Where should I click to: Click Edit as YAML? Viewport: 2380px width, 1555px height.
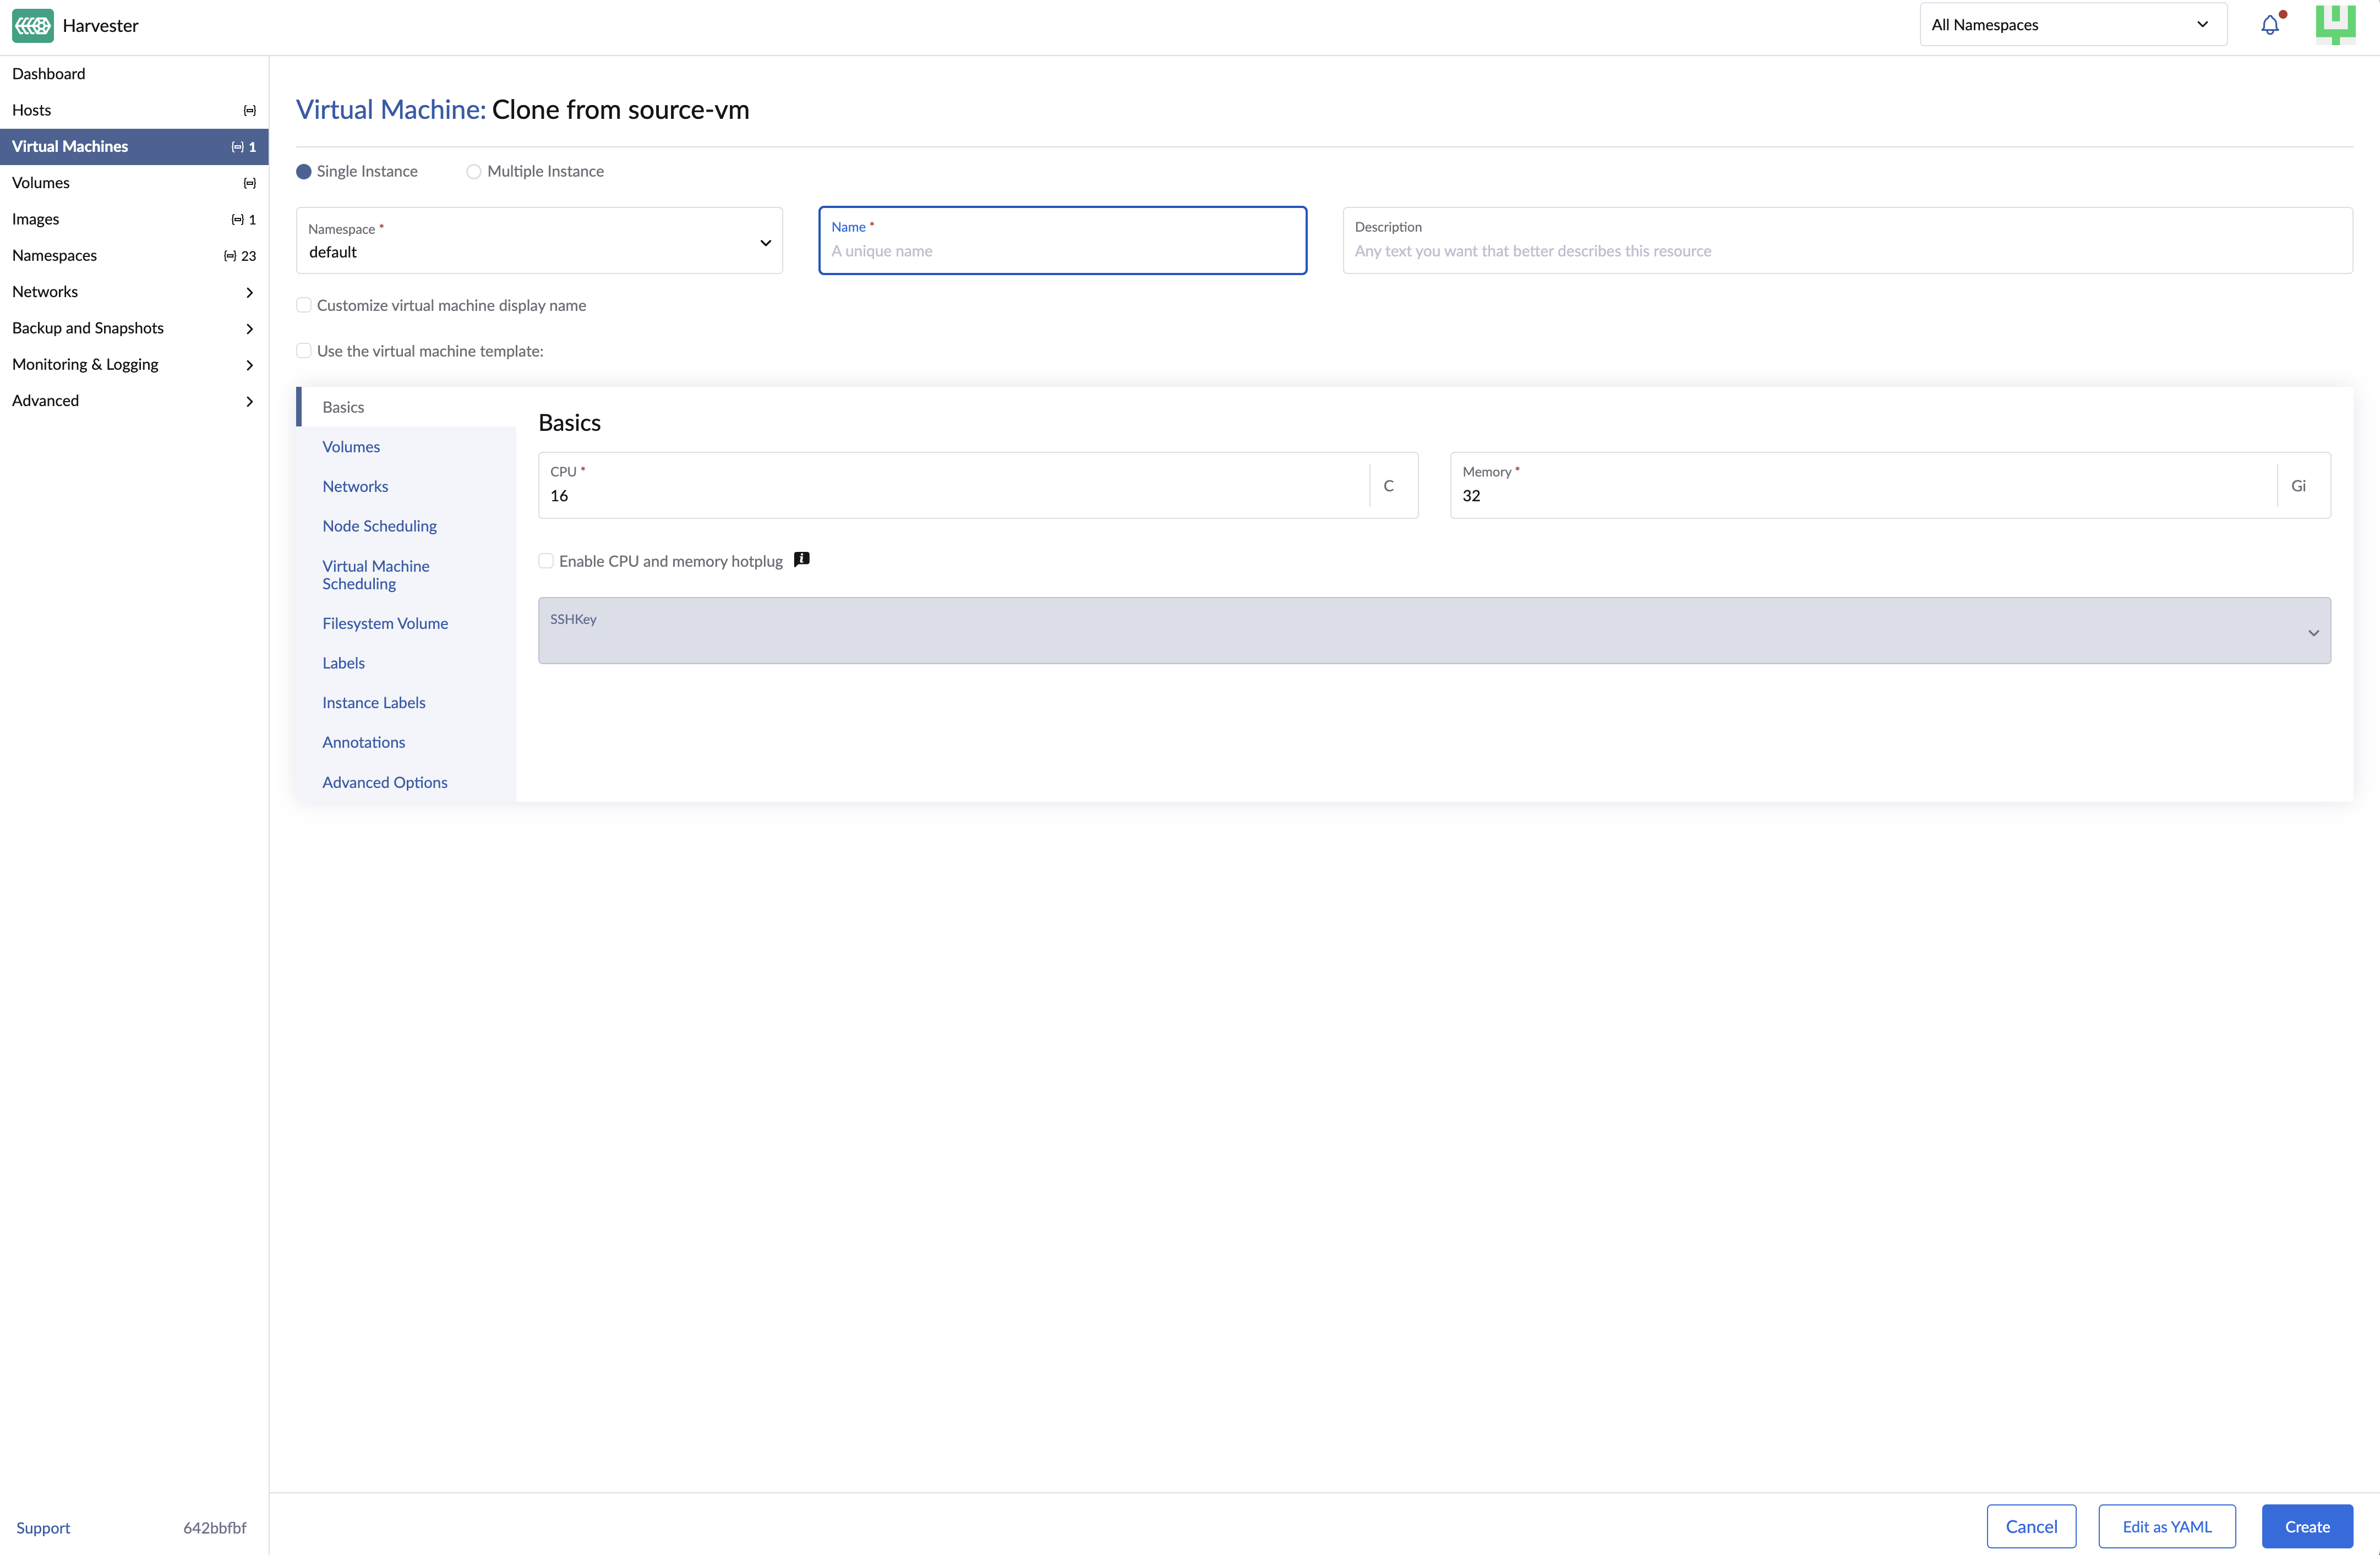(2166, 1527)
